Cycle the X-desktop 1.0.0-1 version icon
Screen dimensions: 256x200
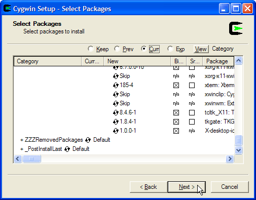(x=116, y=131)
